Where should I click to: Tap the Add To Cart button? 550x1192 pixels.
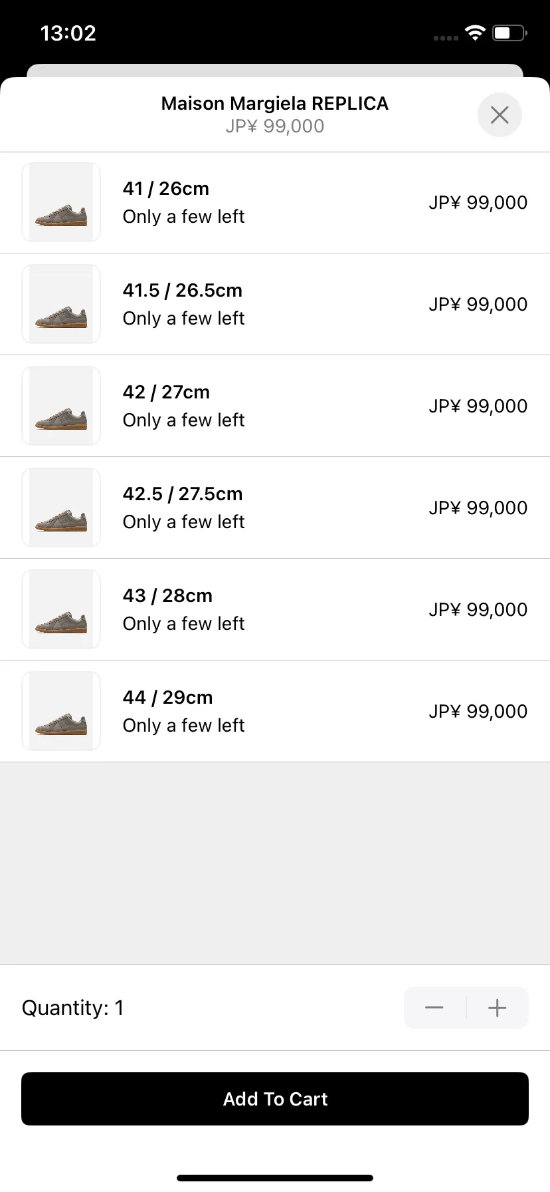pyautogui.click(x=275, y=1099)
